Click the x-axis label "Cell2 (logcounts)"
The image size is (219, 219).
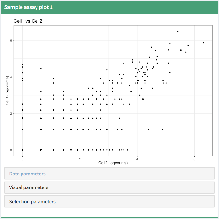(113, 163)
